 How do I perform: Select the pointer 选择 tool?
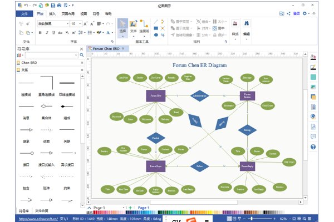tap(122, 28)
